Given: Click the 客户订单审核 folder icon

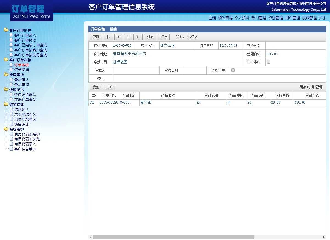Looking at the screenshot, I should [6, 60].
